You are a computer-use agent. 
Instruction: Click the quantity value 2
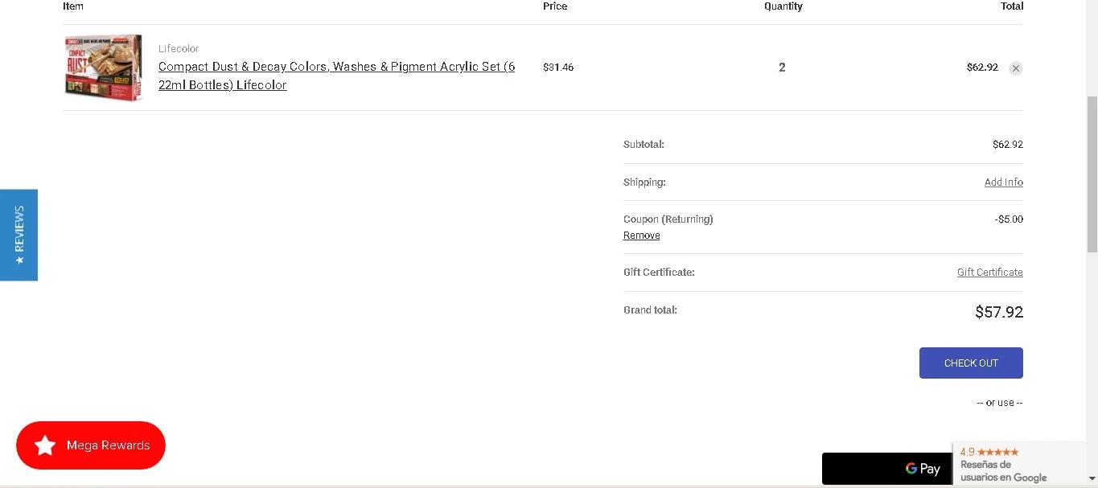pyautogui.click(x=782, y=68)
